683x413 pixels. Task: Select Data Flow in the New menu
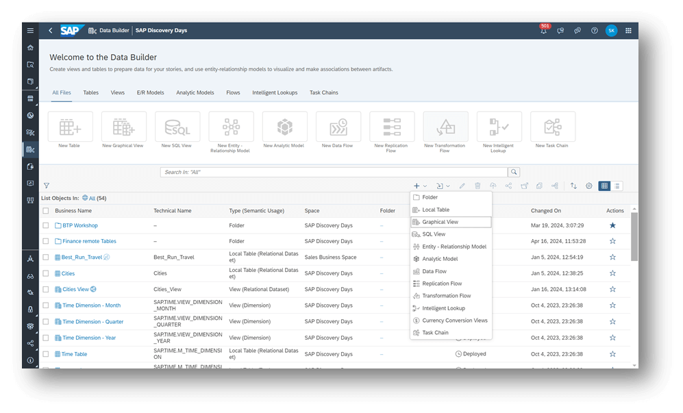pyautogui.click(x=451, y=271)
